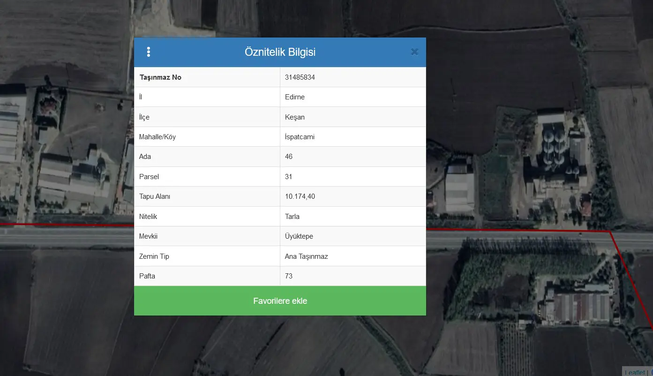
Task: Click the Öznitelik Bilgisi title text
Action: pos(280,52)
